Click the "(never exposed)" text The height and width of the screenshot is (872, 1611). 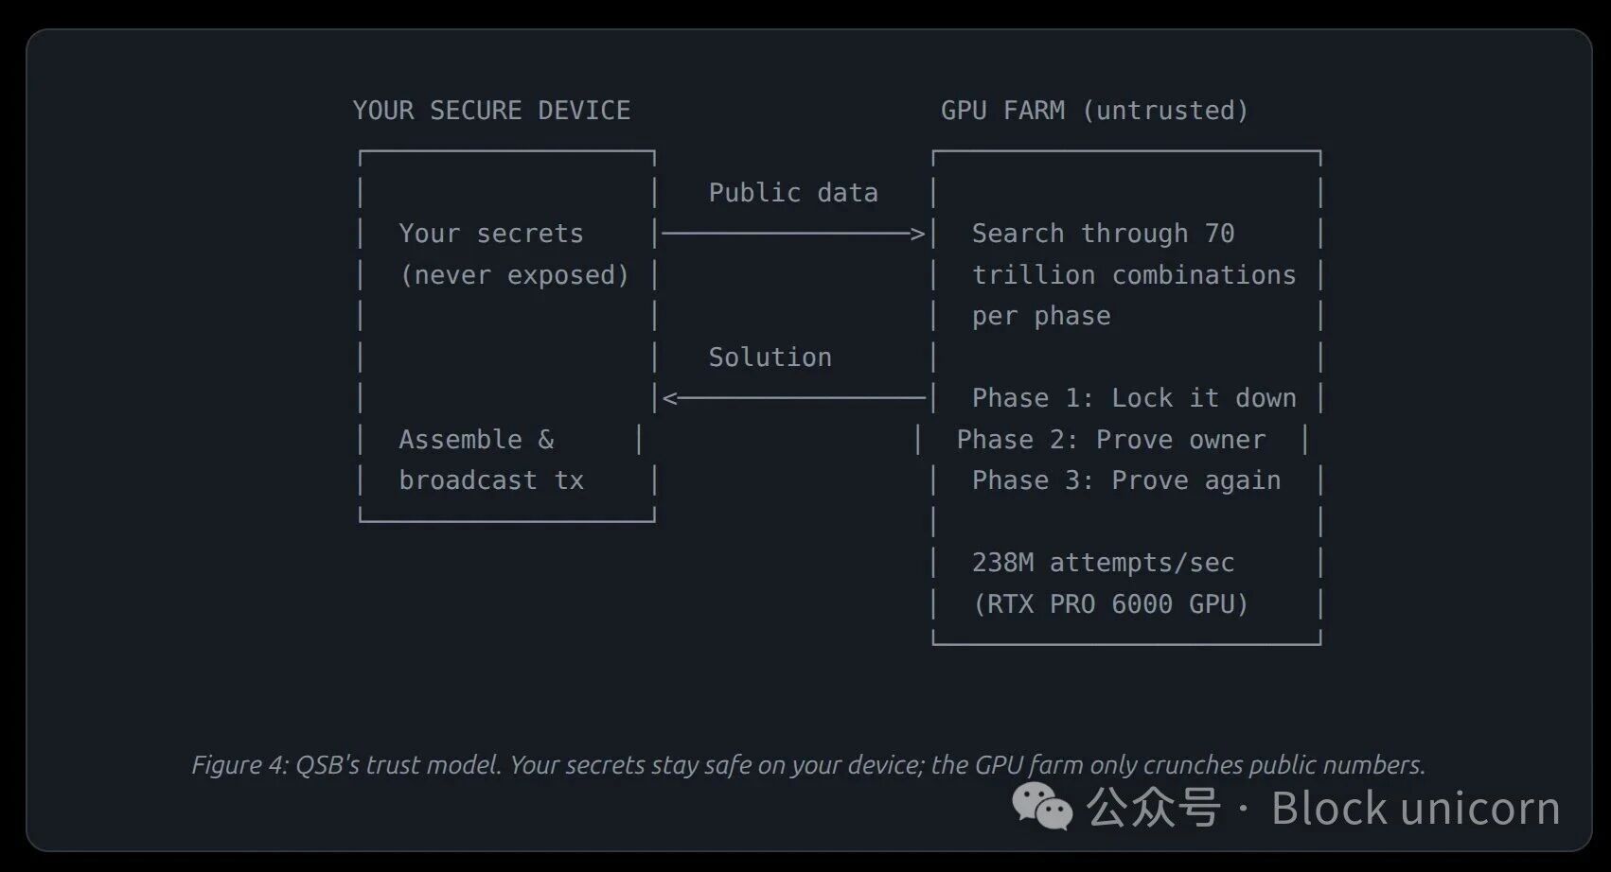[514, 275]
